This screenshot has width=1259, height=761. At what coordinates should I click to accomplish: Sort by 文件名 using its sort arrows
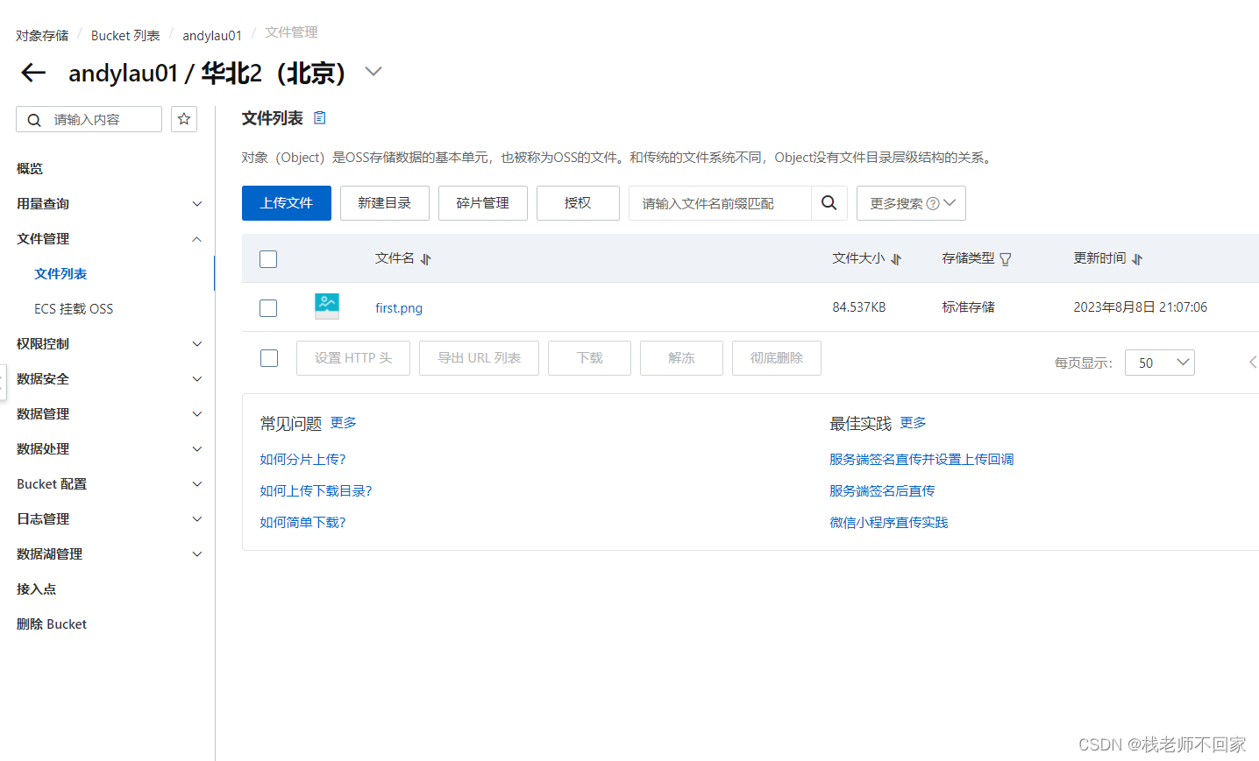click(x=426, y=259)
